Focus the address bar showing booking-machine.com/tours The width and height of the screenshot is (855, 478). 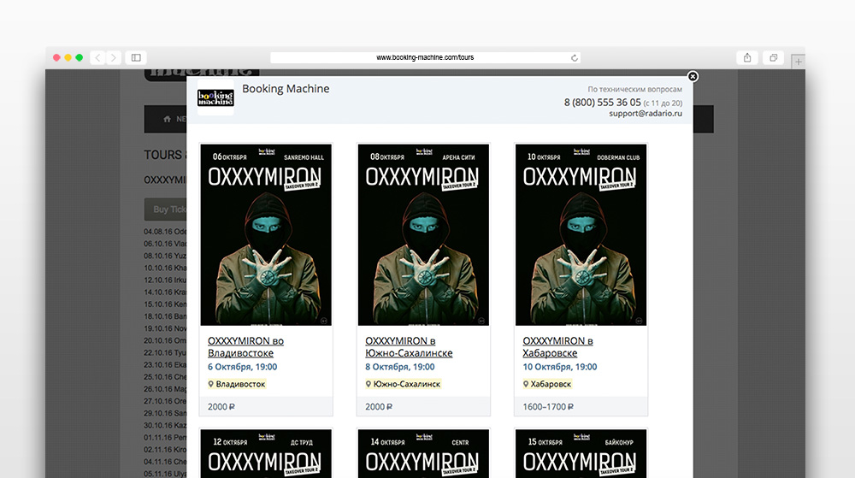tap(425, 57)
